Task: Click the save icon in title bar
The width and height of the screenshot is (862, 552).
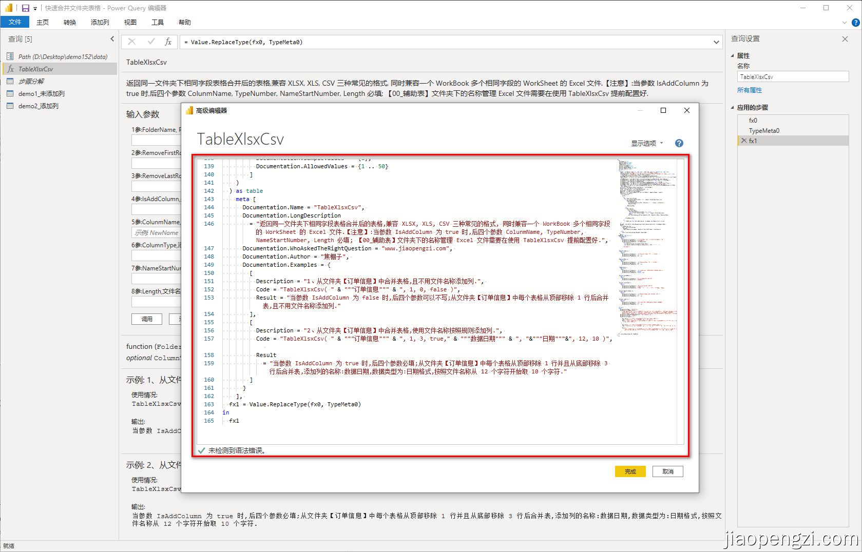Action: click(26, 8)
